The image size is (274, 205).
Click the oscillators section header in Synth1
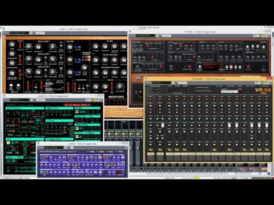tap(25, 108)
